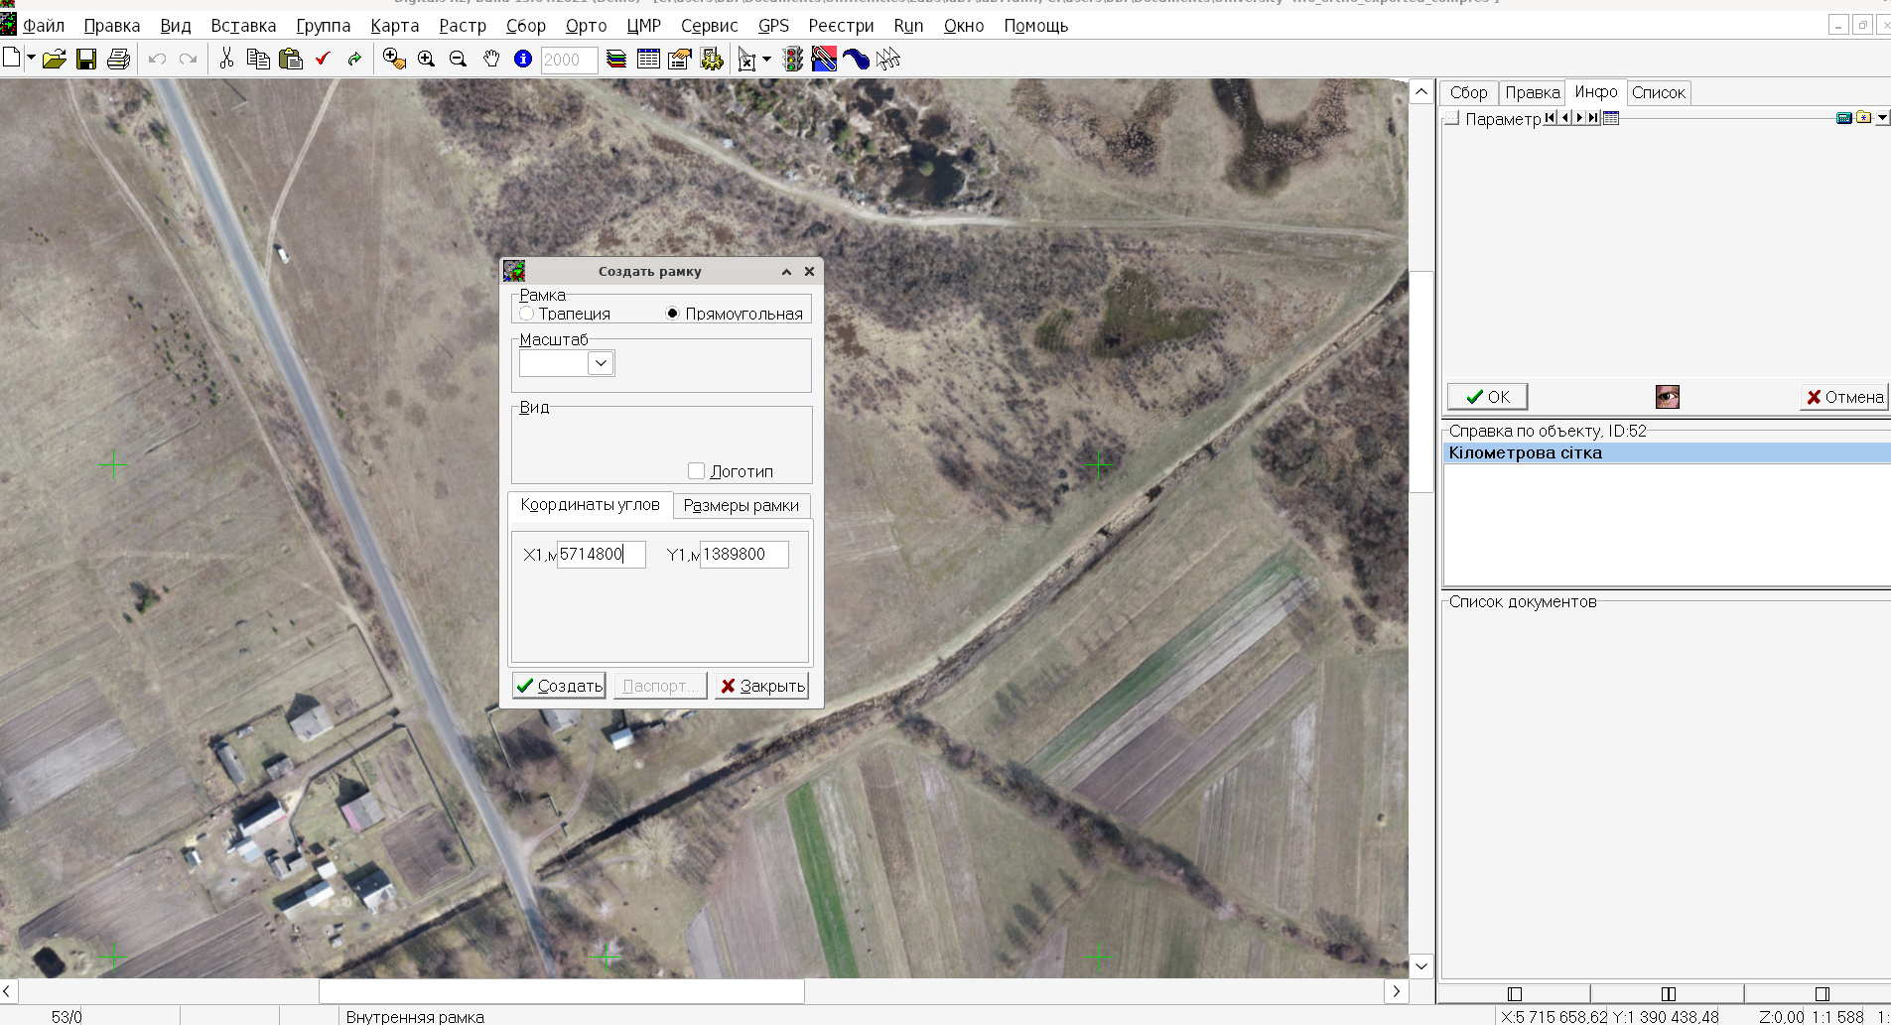
Task: Select the Прямоугольная frame option
Action: point(673,314)
